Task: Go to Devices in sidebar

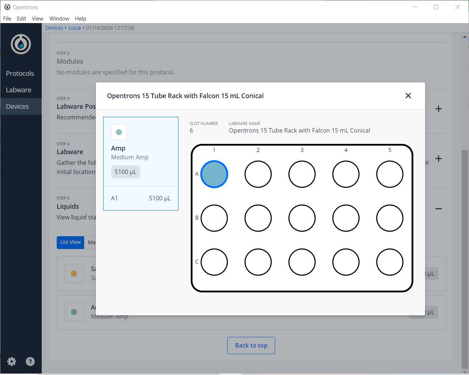Action: (x=21, y=106)
